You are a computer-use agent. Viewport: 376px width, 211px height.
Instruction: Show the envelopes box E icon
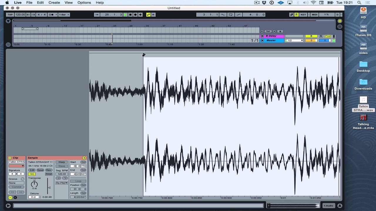point(15,198)
